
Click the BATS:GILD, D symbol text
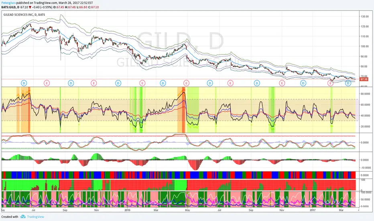tap(10, 7)
